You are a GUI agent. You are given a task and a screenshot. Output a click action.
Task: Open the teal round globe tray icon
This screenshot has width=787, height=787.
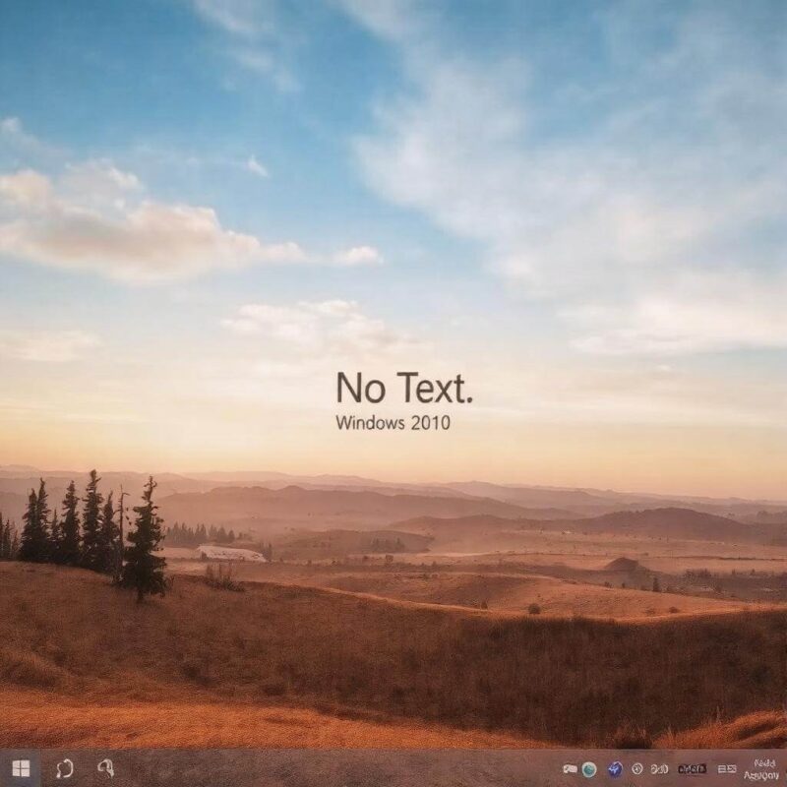coord(588,769)
